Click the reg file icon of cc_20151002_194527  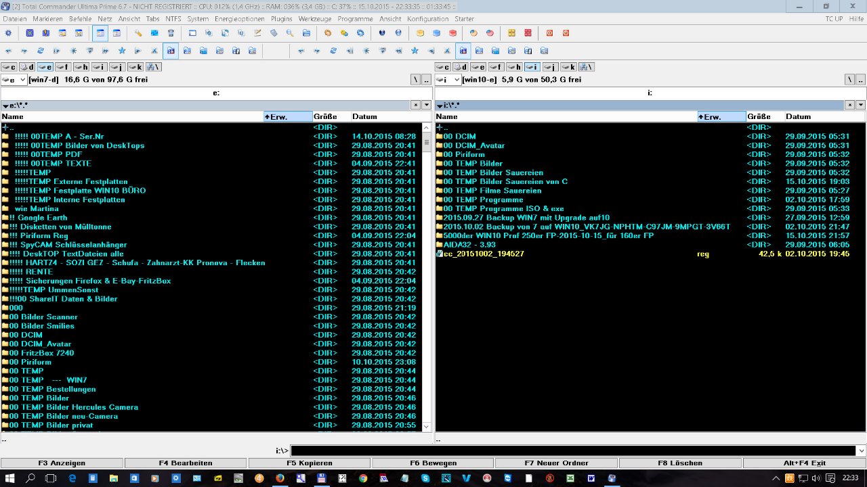(440, 254)
